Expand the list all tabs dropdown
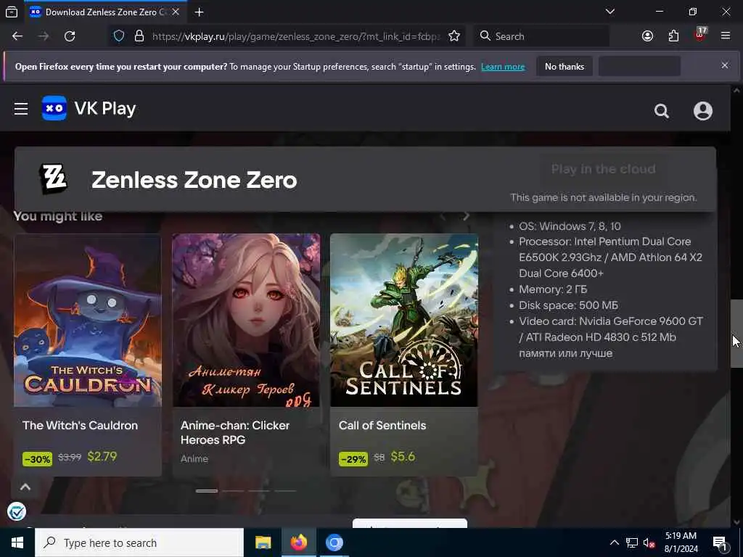This screenshot has width=743, height=557. (x=609, y=12)
